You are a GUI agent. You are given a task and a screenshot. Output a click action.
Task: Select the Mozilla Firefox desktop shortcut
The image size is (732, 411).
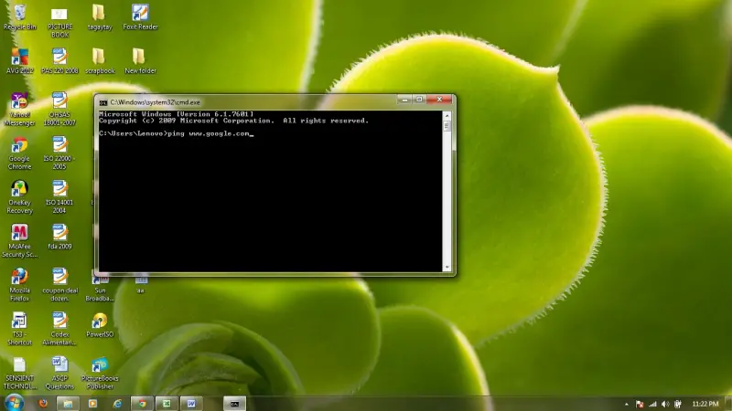tap(19, 285)
